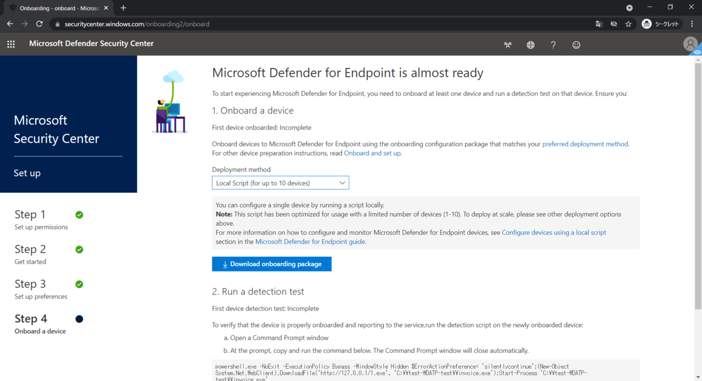
Task: Click the tab search dropdown icon
Action: (629, 8)
